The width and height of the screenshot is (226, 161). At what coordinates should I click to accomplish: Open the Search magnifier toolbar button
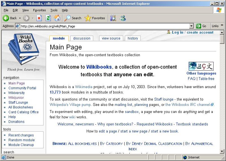[x=73, y=18]
